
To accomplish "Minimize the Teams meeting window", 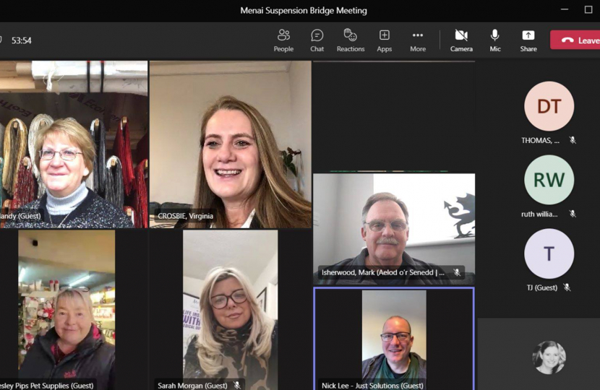I will [x=565, y=10].
